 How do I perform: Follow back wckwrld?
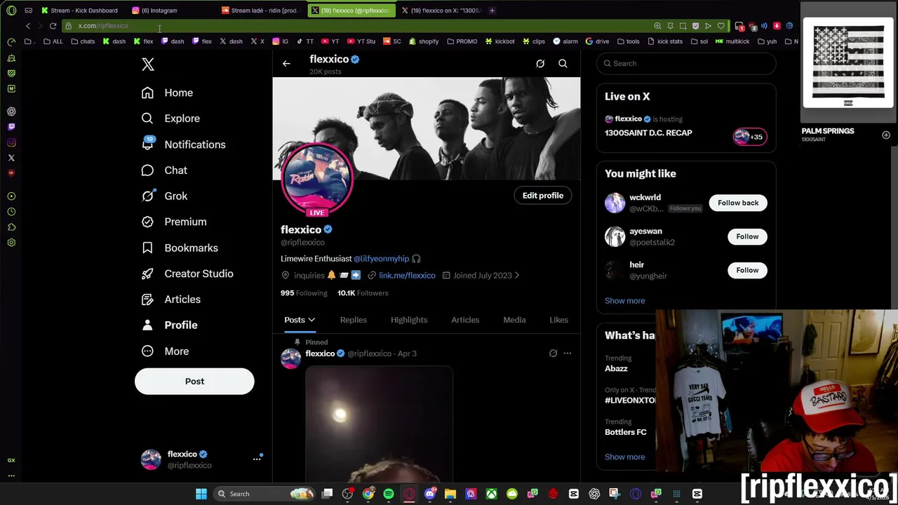738,203
